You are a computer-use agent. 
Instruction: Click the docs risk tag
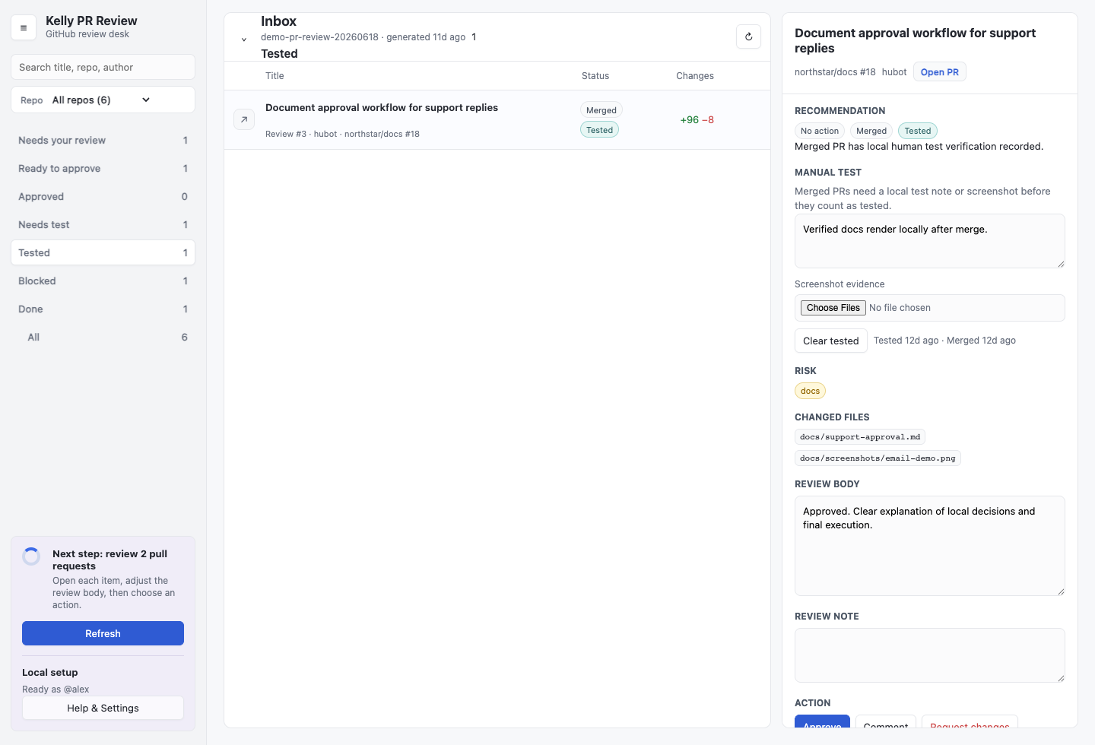coord(810,391)
